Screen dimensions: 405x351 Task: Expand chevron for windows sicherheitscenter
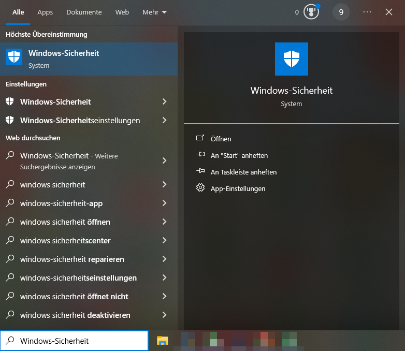click(165, 240)
